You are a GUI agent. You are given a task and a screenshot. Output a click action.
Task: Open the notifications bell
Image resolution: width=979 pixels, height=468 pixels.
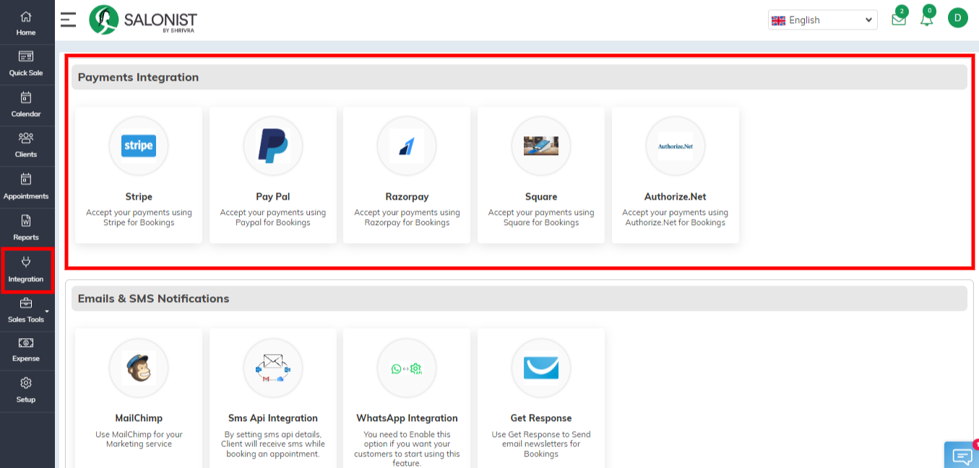[x=927, y=19]
